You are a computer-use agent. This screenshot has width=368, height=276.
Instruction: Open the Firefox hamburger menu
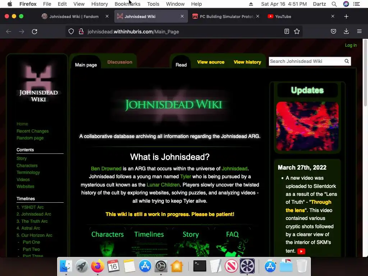(x=359, y=31)
